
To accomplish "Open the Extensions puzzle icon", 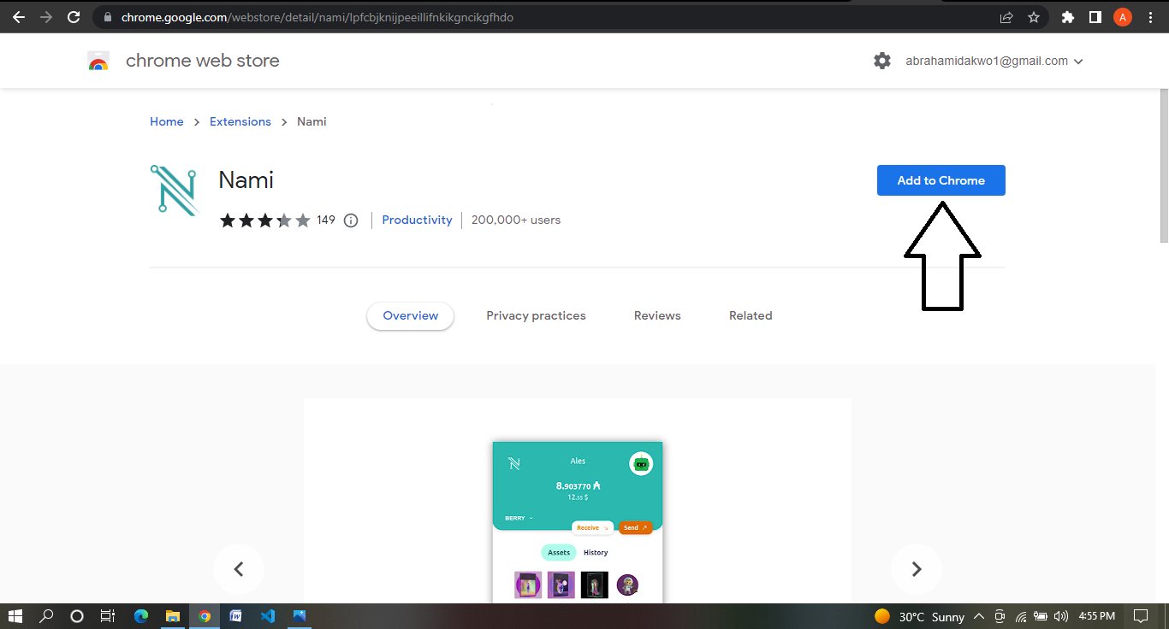I will pyautogui.click(x=1067, y=17).
